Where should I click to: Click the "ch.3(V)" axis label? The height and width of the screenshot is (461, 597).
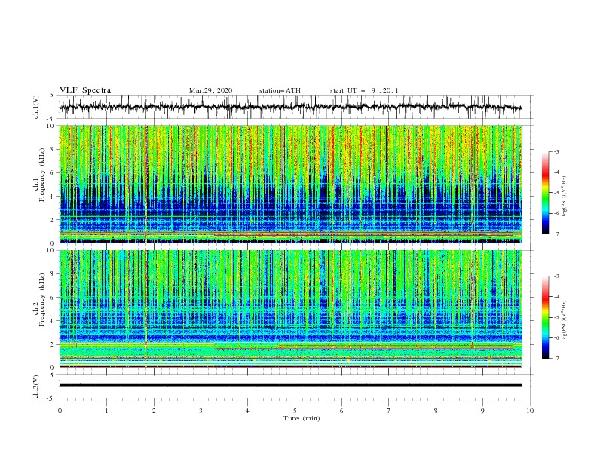(x=36, y=386)
